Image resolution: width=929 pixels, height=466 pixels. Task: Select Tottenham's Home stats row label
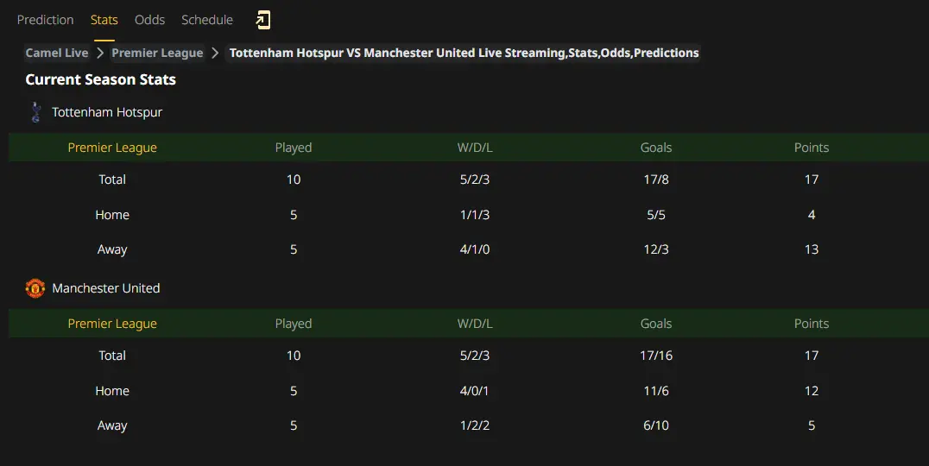[112, 215]
